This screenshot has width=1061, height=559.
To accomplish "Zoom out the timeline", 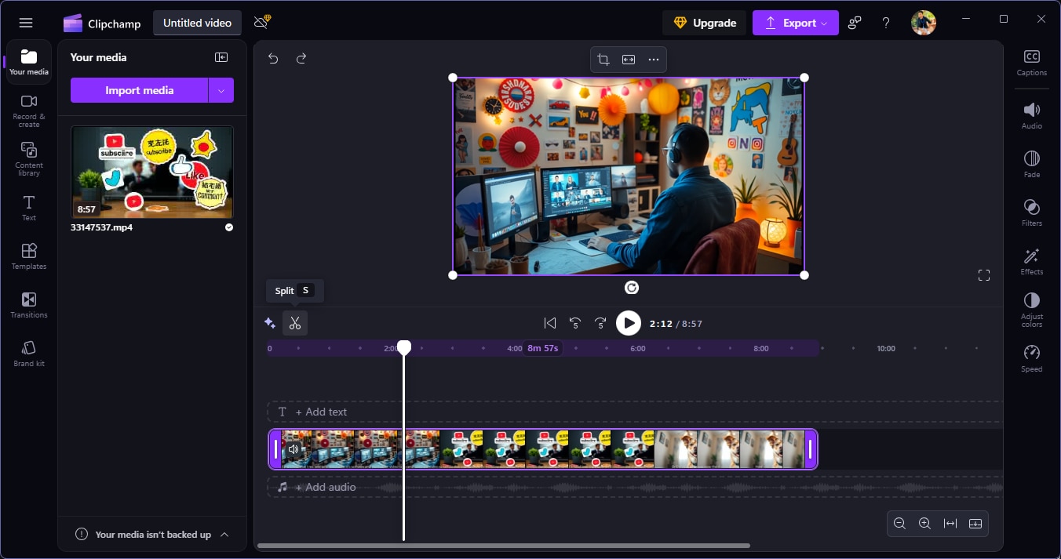I will (900, 524).
